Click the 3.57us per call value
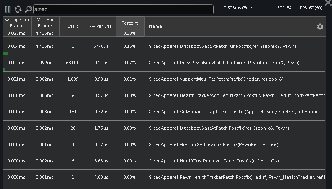Screen dimensions: 332x189 [101, 95]
